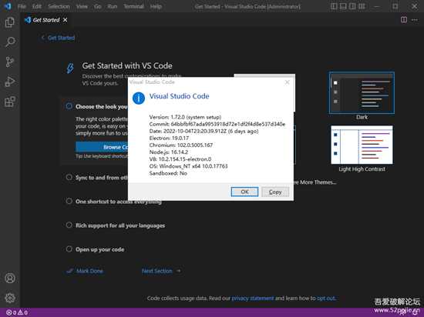The width and height of the screenshot is (424, 317).
Task: Open the Run menu
Action: click(113, 6)
